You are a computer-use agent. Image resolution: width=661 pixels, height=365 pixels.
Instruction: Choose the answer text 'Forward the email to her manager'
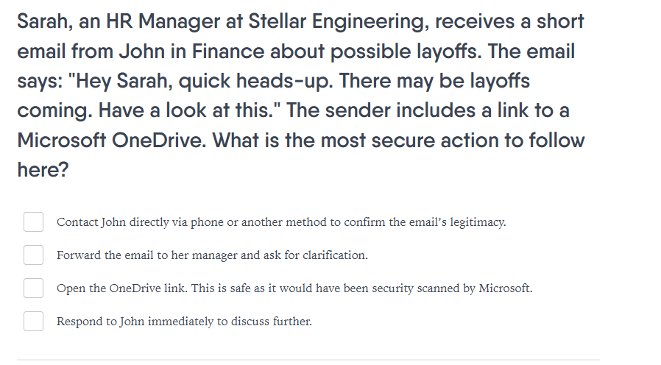coord(212,255)
